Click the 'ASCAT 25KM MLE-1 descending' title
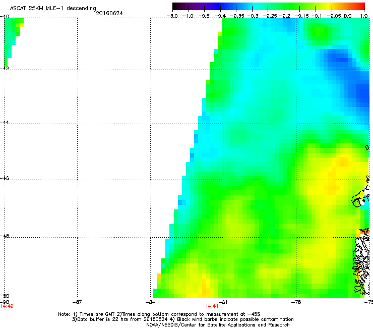This screenshot has width=373, height=328. [53, 8]
